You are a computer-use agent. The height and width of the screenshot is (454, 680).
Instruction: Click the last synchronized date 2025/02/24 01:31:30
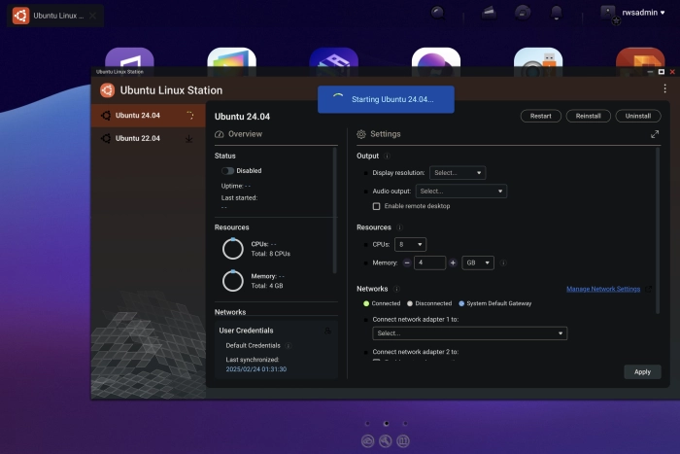[x=255, y=369]
